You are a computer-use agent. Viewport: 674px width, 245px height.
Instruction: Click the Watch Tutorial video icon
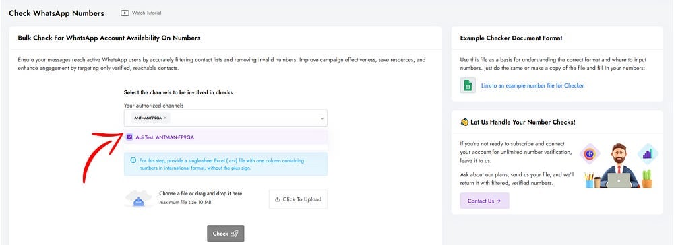125,13
